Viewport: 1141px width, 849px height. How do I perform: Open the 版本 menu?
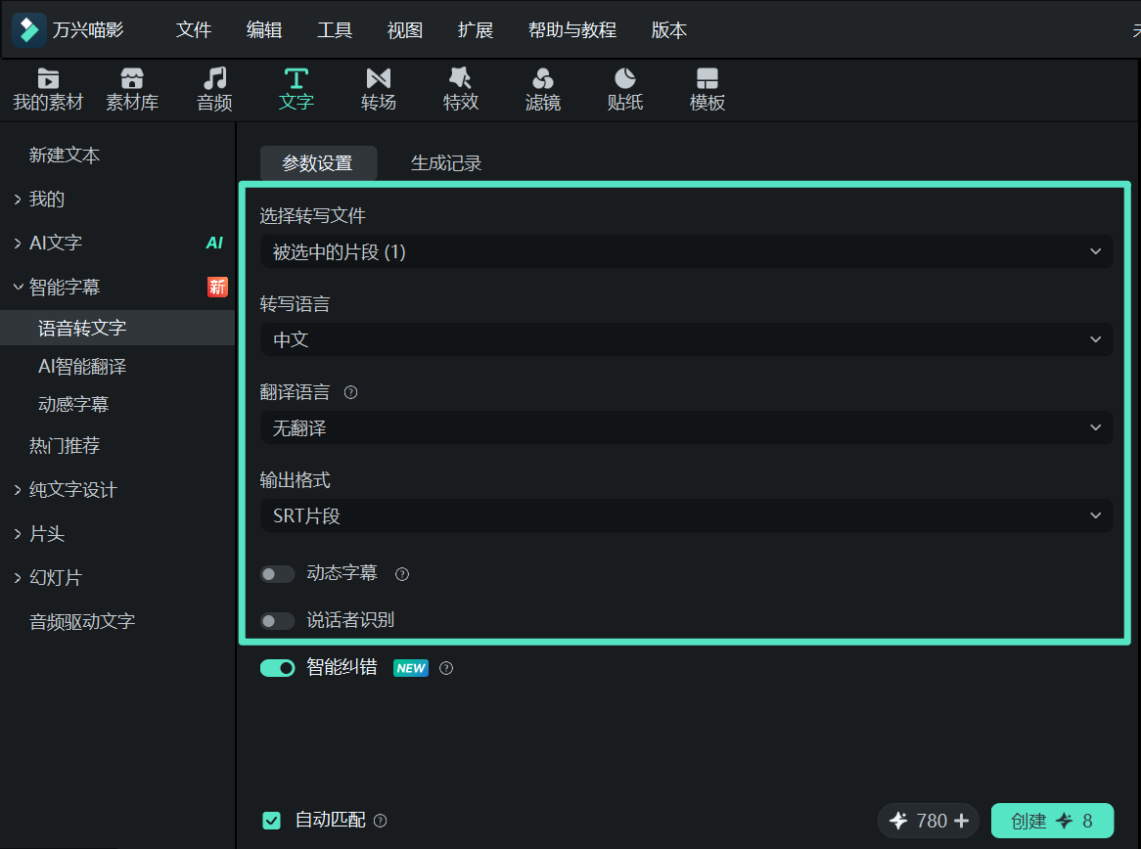[668, 29]
